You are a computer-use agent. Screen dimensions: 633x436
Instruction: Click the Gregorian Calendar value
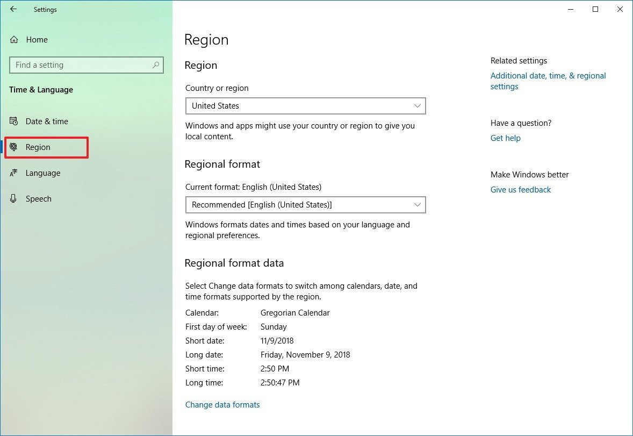295,313
